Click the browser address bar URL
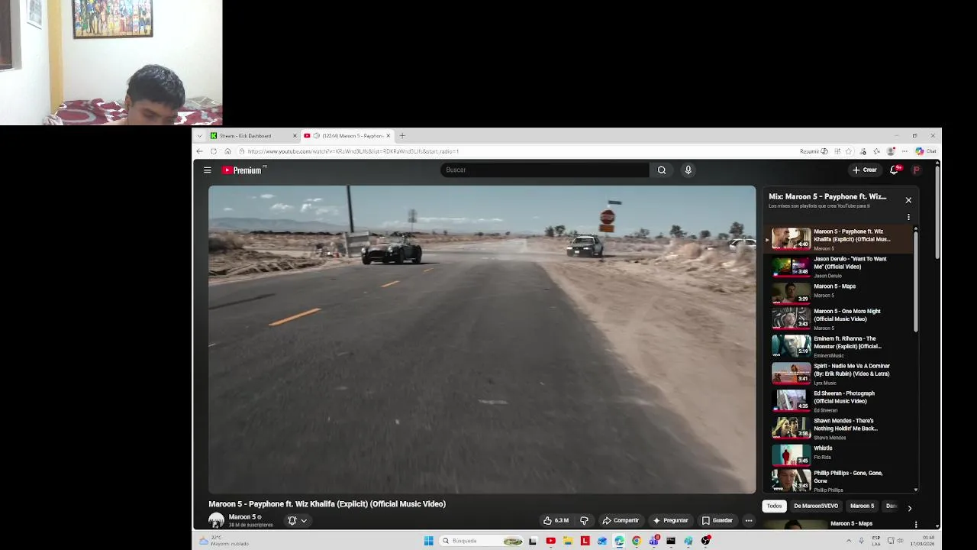Image resolution: width=977 pixels, height=550 pixels. [x=353, y=151]
